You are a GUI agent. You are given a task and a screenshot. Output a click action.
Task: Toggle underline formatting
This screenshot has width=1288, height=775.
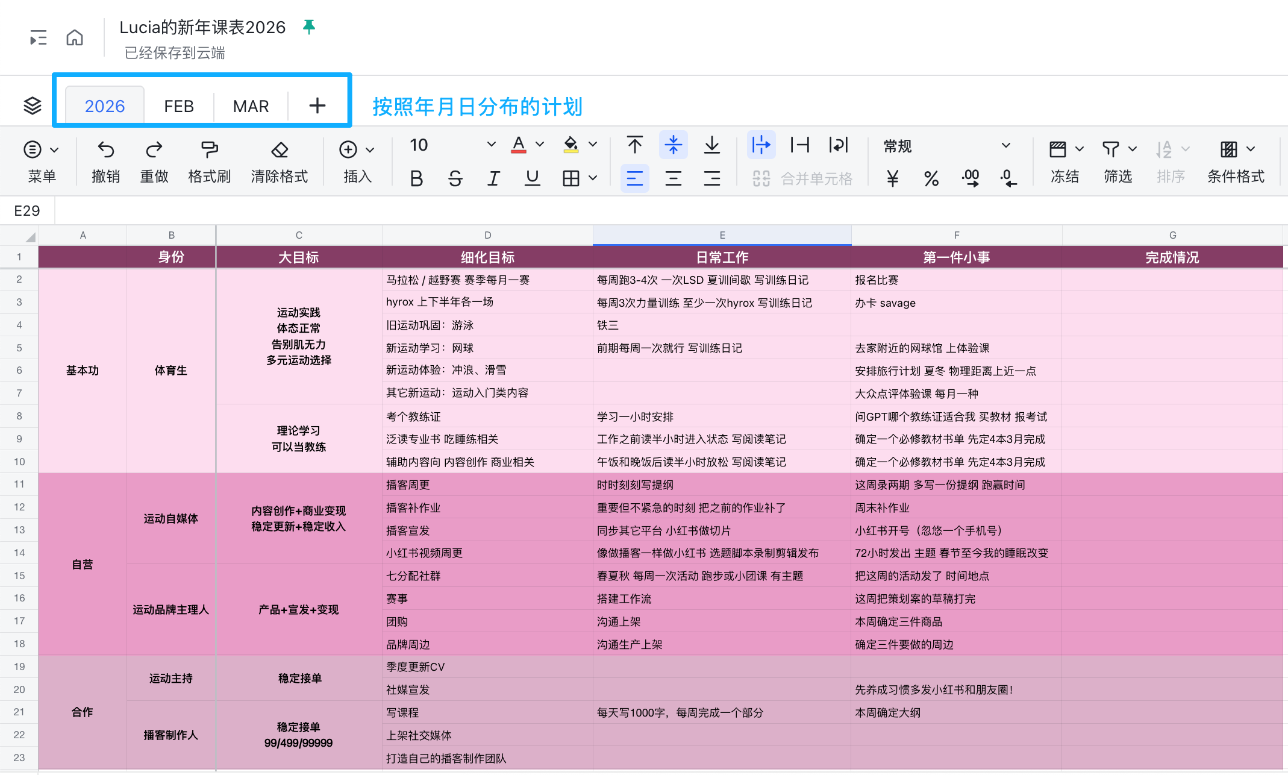click(x=532, y=178)
